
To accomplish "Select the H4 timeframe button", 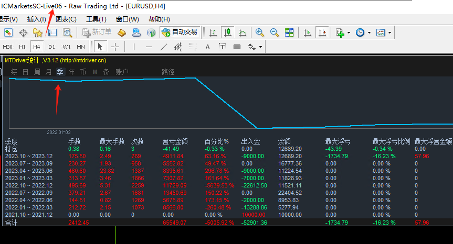I will [x=37, y=47].
